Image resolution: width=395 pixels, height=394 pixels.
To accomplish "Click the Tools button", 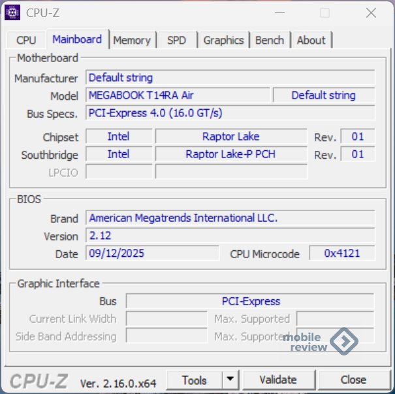I will click(195, 380).
